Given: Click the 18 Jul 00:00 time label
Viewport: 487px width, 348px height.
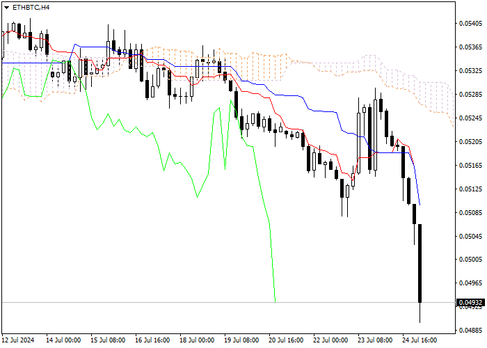Looking at the screenshot, I should (197, 340).
